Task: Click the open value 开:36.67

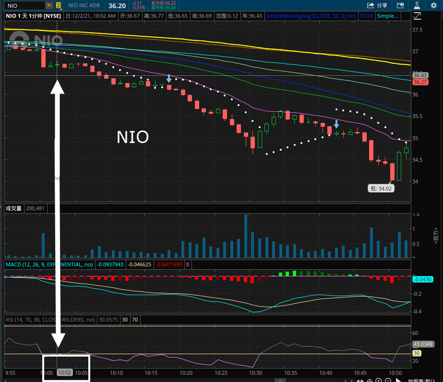Action: tap(130, 16)
